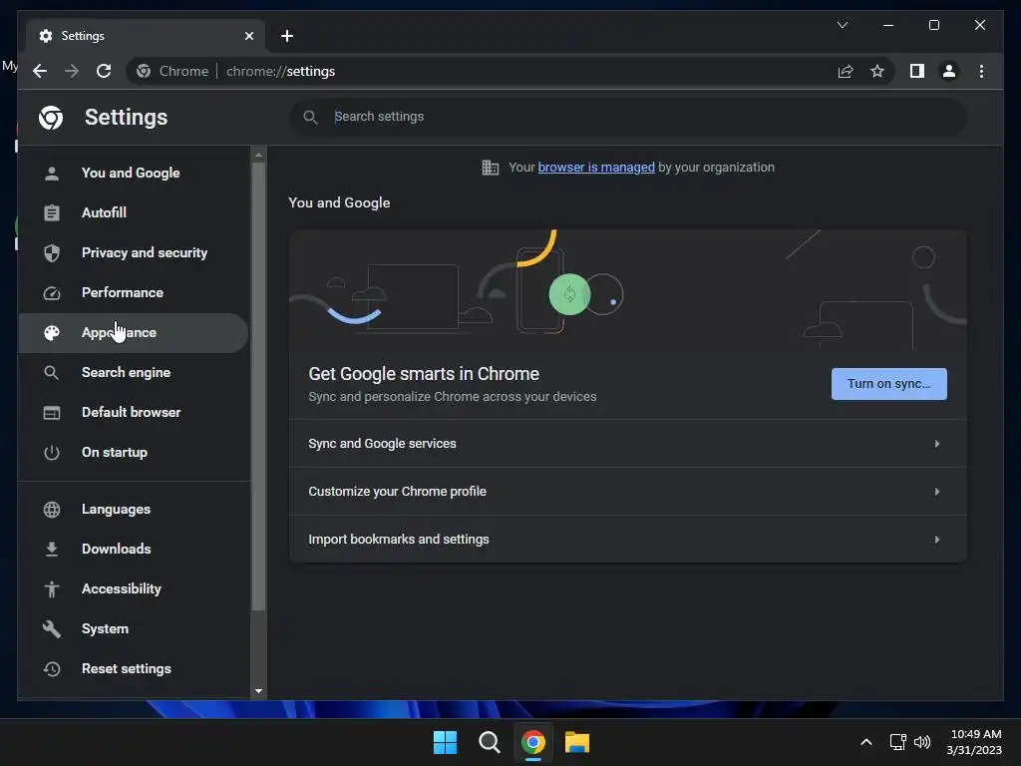Open Windows taskbar search
This screenshot has height=766, width=1021.
click(x=489, y=742)
